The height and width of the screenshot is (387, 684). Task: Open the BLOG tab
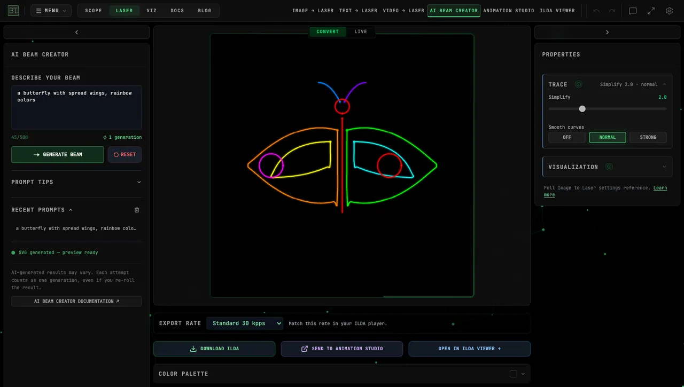[205, 11]
